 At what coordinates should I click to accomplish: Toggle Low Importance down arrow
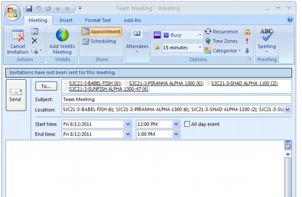click(x=247, y=51)
